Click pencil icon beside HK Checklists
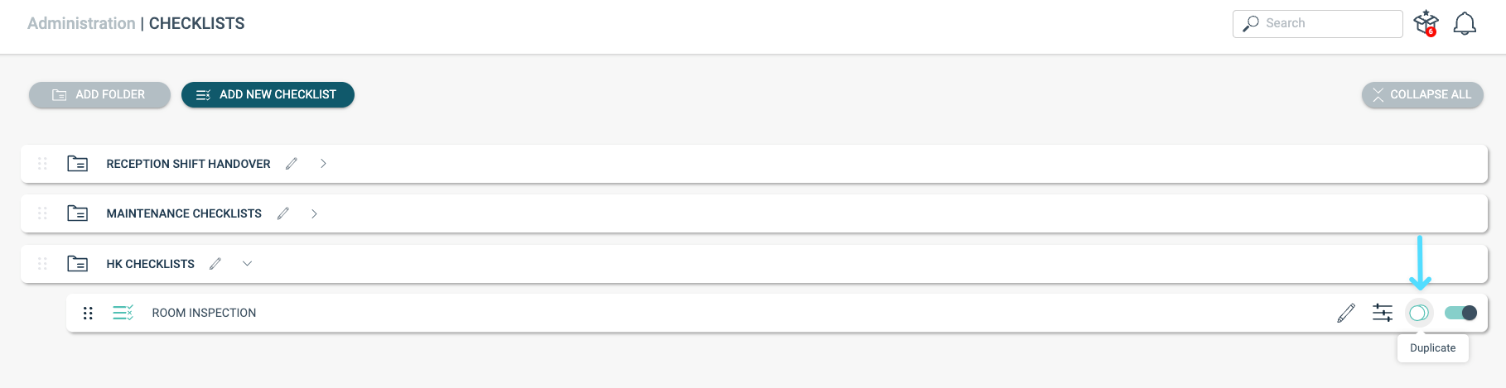Screen dimensions: 1506x388 pos(215,264)
